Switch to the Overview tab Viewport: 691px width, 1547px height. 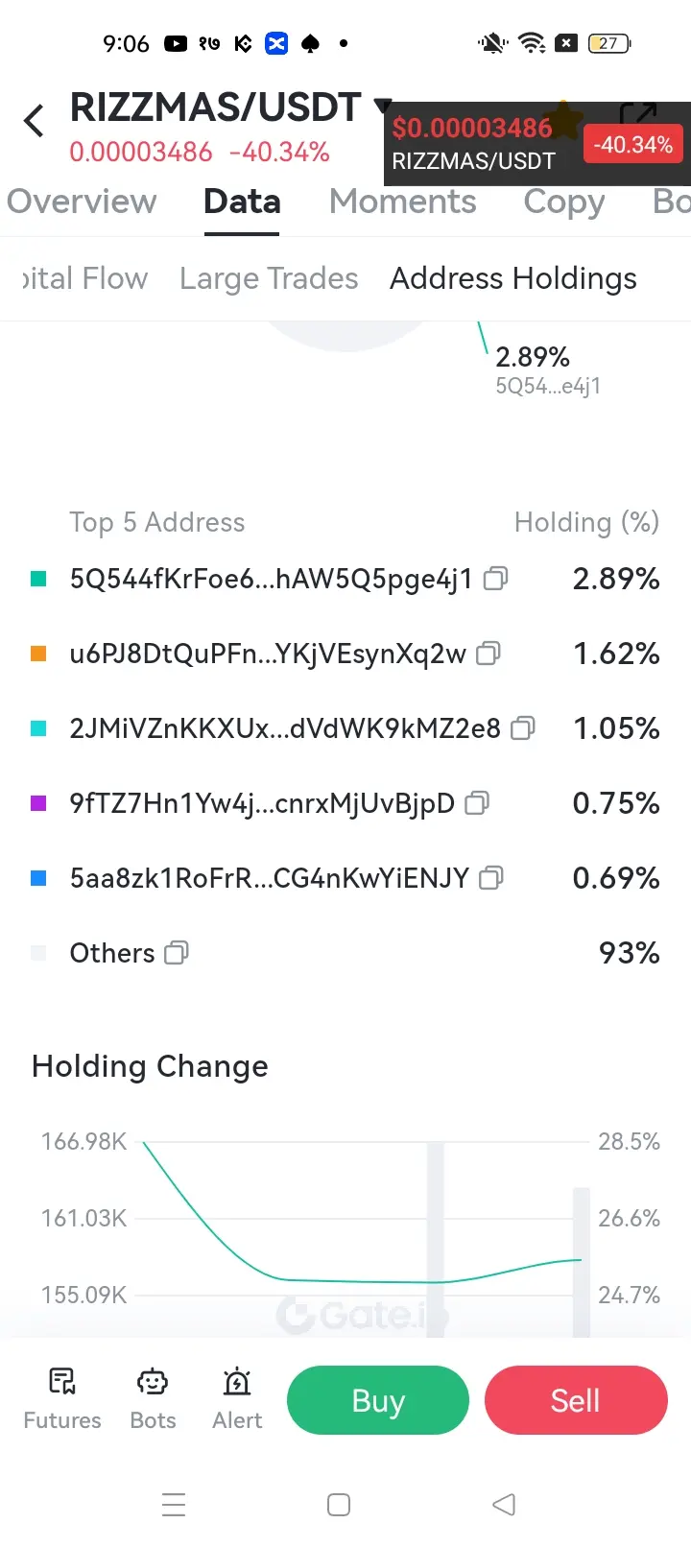coord(82,202)
